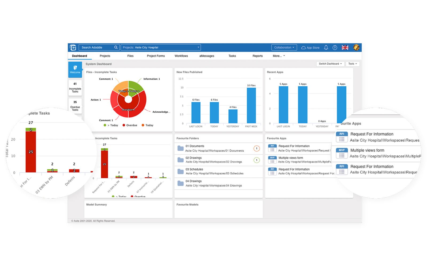Click 'Model Summary' widget title

tap(97, 205)
